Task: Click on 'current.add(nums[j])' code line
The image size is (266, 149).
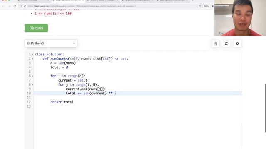Action: (x=85, y=89)
